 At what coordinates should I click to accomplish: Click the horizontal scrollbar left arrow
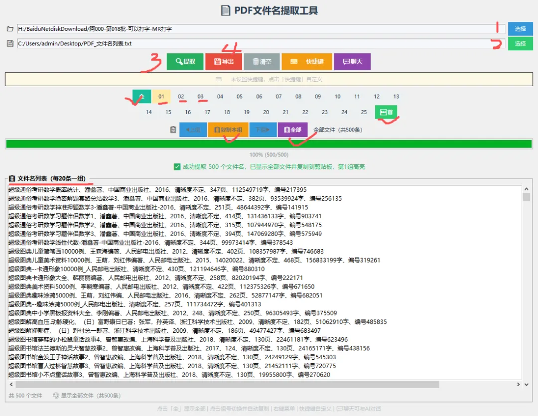(11, 385)
